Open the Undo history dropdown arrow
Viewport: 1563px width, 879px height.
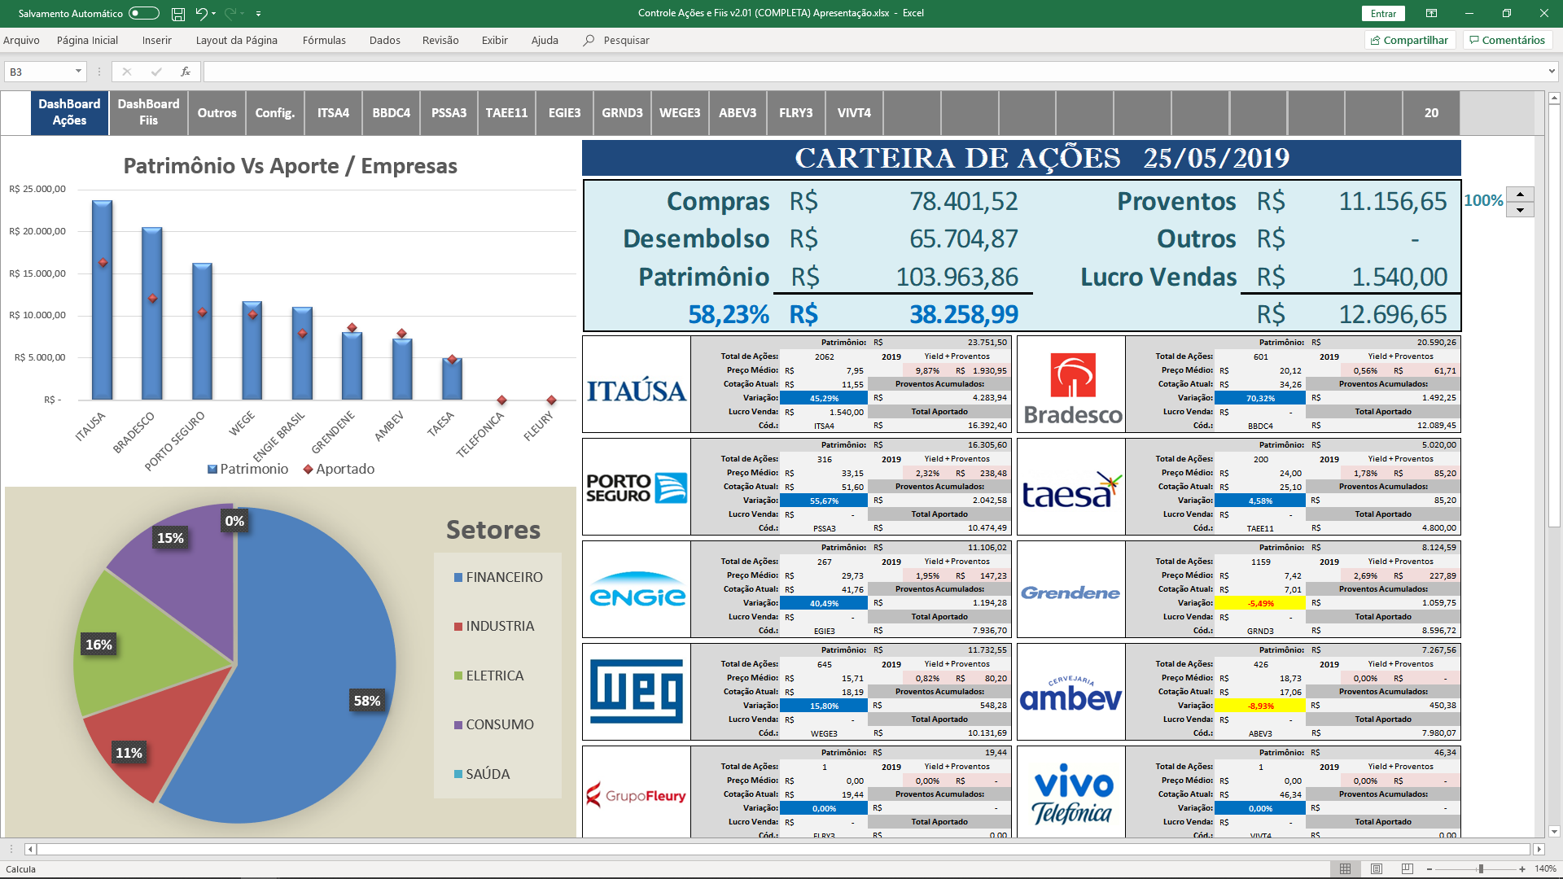[214, 14]
